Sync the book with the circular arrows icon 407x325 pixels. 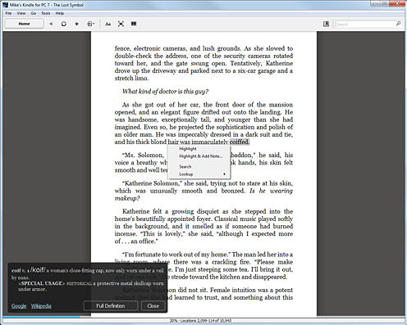tap(64, 24)
